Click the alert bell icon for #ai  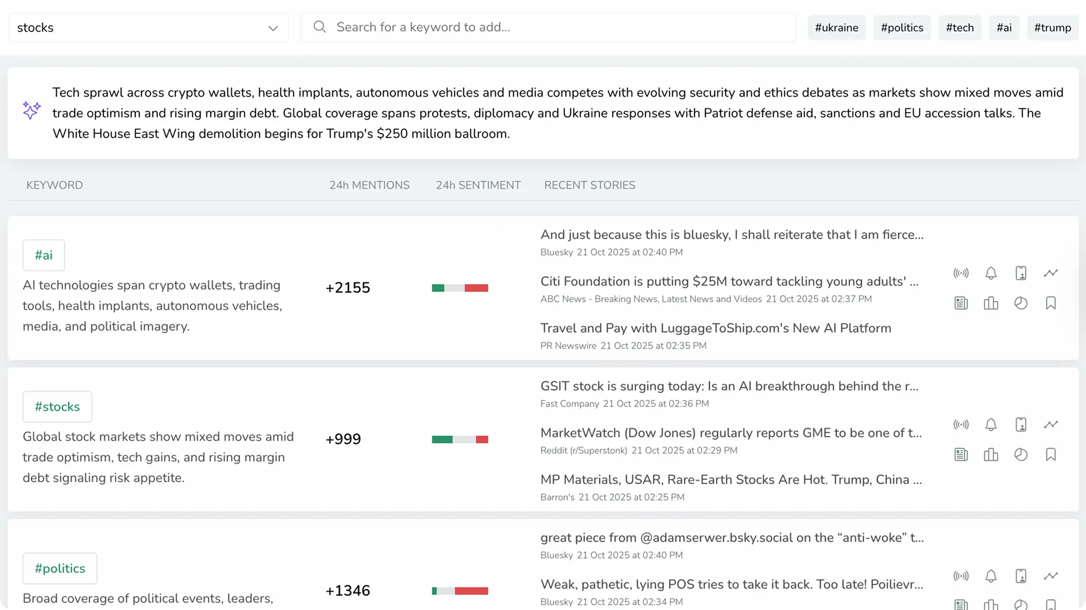click(x=991, y=273)
